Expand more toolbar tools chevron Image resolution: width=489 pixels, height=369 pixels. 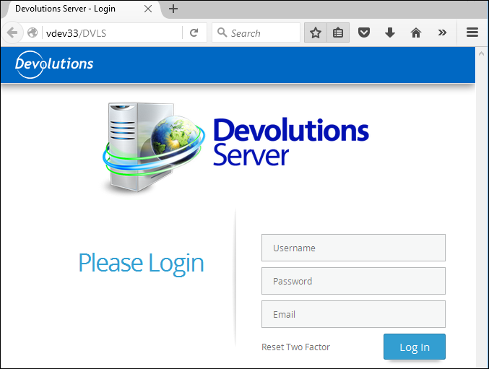[x=442, y=32]
